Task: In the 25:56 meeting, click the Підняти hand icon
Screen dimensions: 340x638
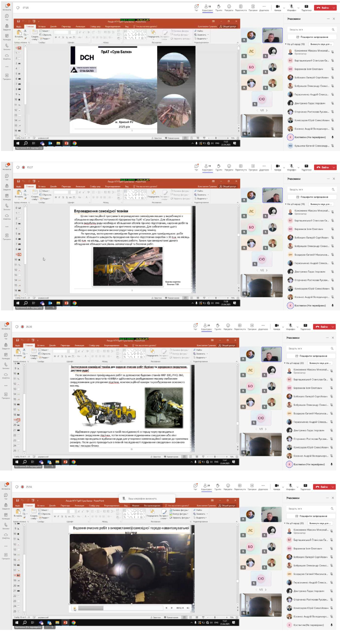Action: [x=218, y=486]
